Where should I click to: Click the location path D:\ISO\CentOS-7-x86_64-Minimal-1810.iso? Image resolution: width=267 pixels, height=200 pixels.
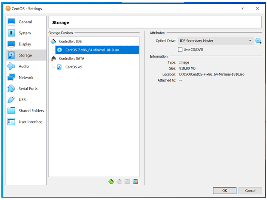click(x=212, y=74)
